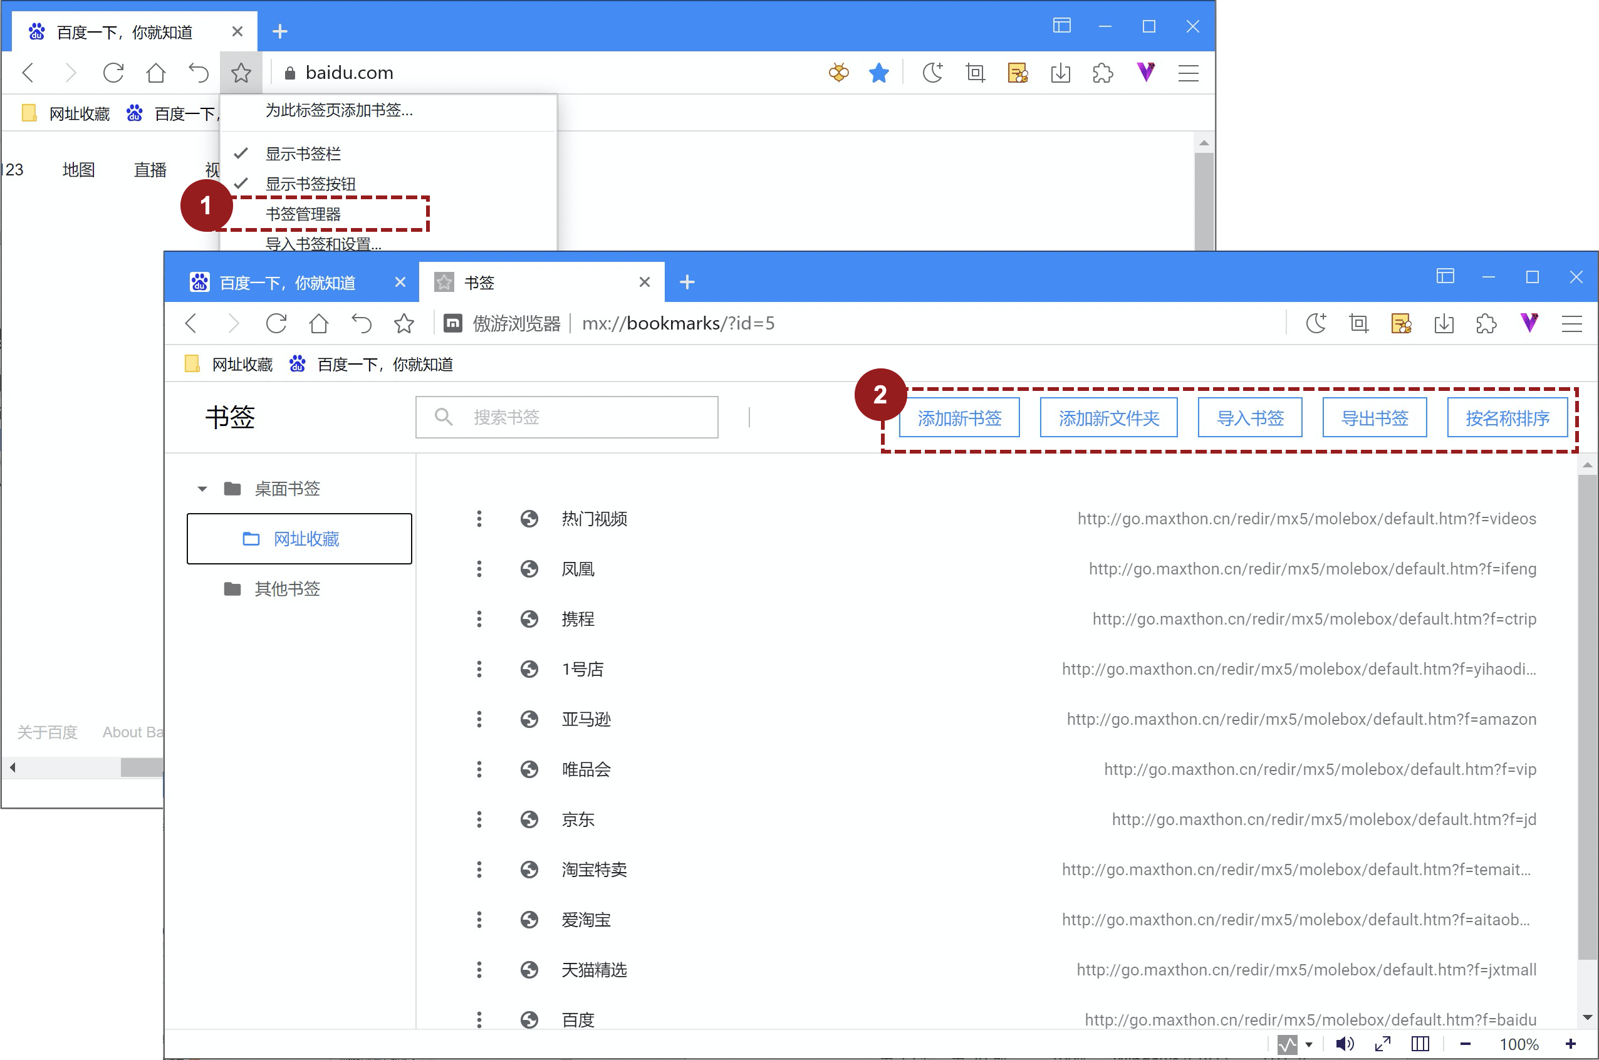This screenshot has width=1599, height=1060.
Task: Click reload icon in back window toolbar
Action: (x=113, y=72)
